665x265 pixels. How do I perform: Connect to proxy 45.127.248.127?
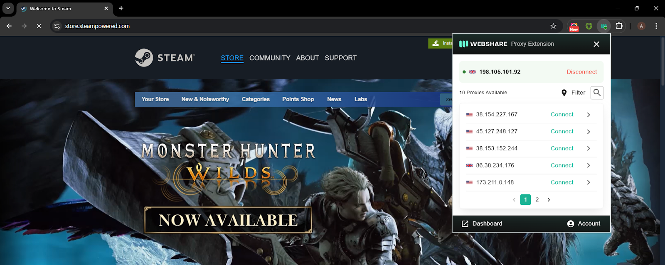pyautogui.click(x=562, y=132)
